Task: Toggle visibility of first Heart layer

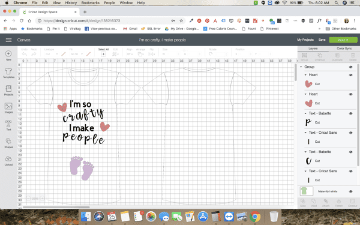Action: pyautogui.click(x=350, y=75)
